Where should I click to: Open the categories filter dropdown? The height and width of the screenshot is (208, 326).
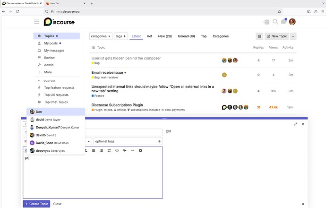point(101,36)
